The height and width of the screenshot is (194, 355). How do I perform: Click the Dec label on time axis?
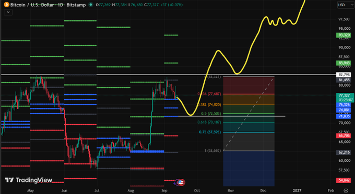(263, 190)
